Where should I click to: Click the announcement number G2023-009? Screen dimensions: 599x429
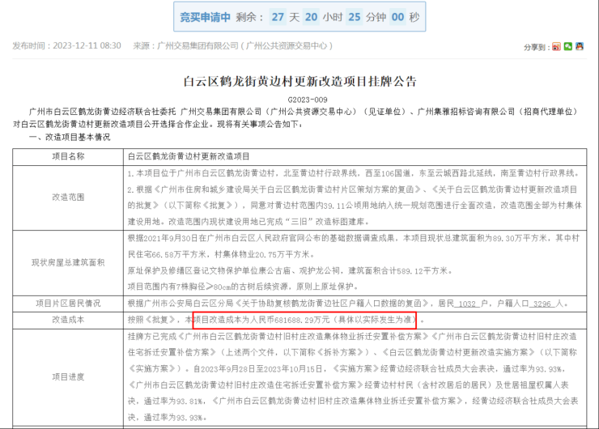[x=308, y=100]
